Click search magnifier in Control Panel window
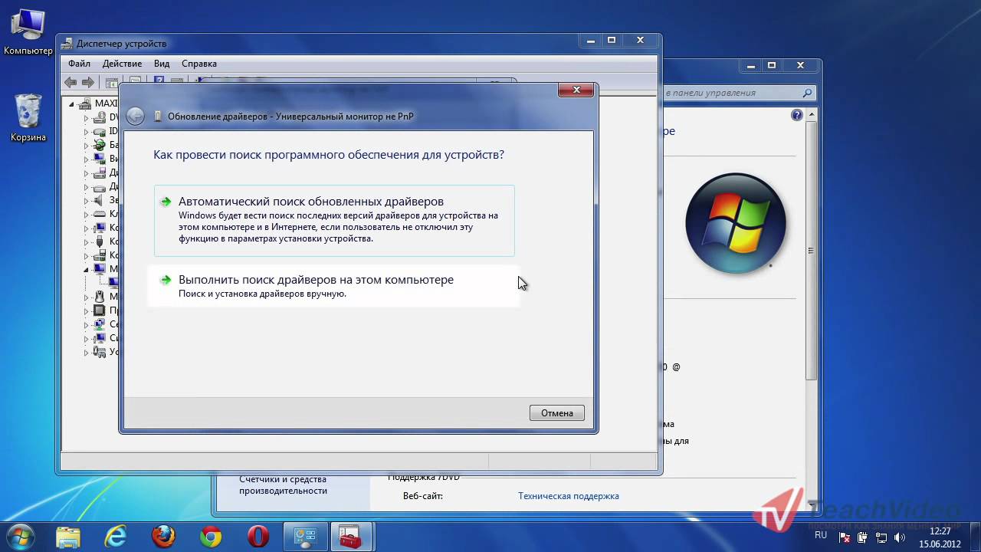This screenshot has height=552, width=981. pyautogui.click(x=807, y=93)
